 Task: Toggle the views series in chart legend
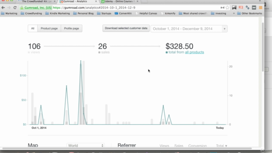(34, 52)
